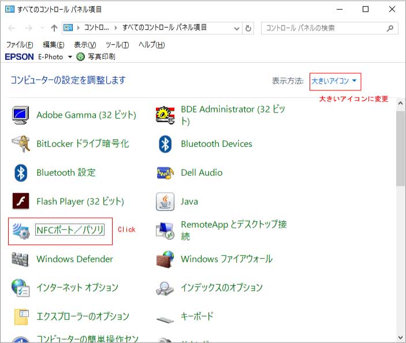Click the エクスプローラーのオプション text link
This screenshot has height=343, width=406.
(x=83, y=316)
